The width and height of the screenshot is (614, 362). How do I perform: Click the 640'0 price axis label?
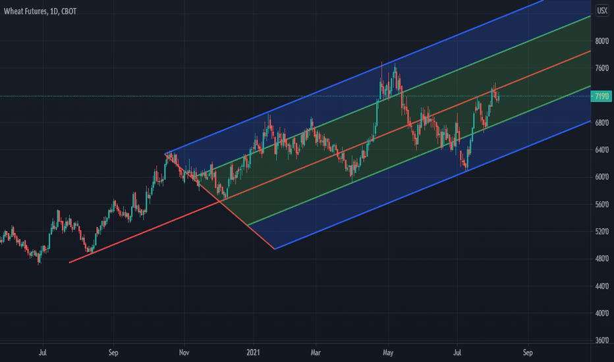[602, 150]
